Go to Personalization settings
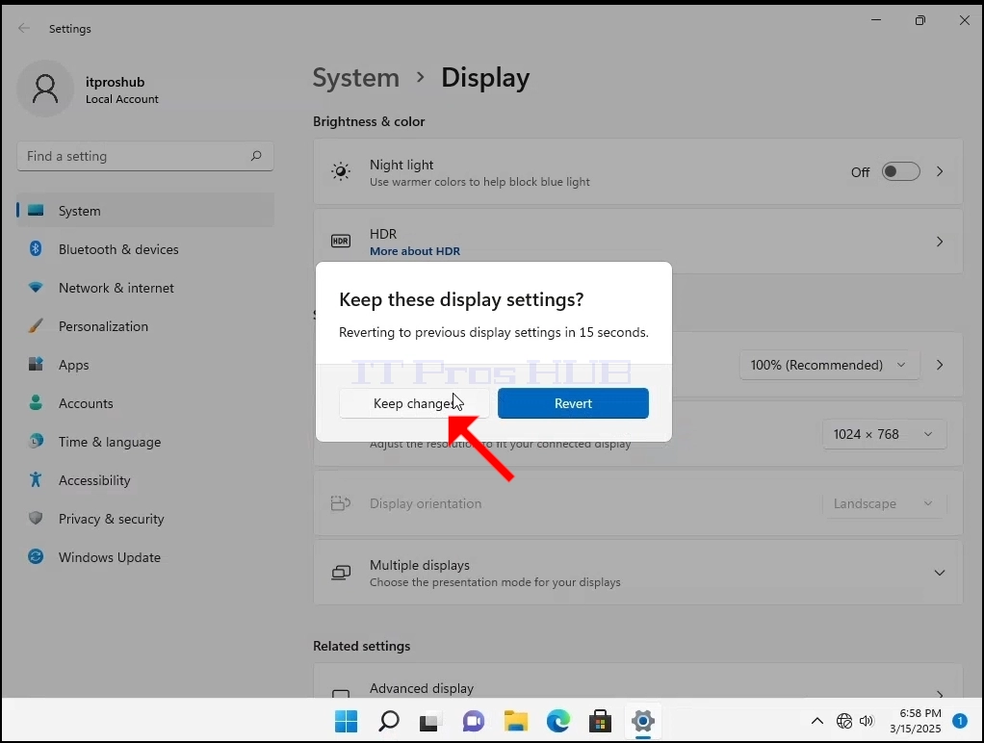 point(145,326)
